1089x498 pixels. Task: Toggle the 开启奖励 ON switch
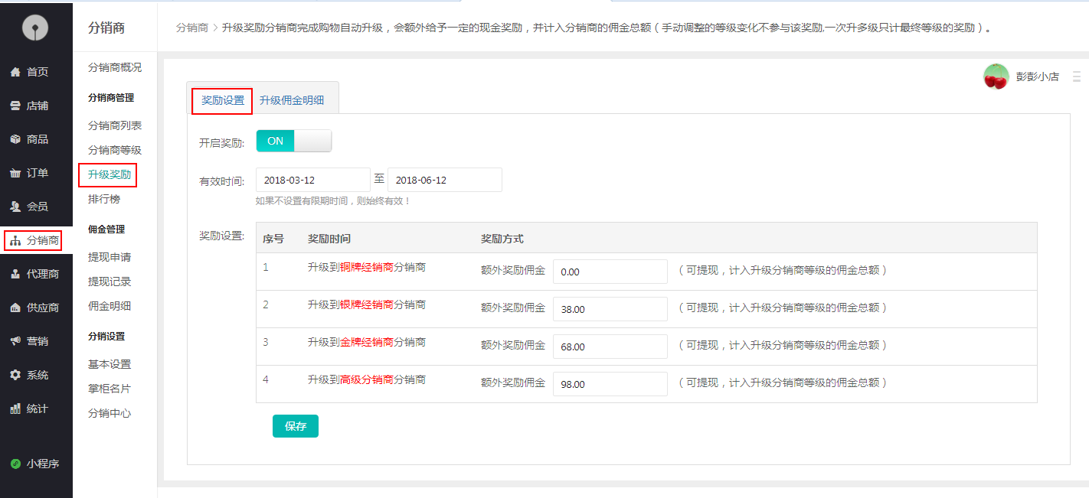coord(293,141)
